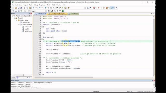The image size is (166, 93).
Task: Open the Debug menu
Action: (36, 5)
